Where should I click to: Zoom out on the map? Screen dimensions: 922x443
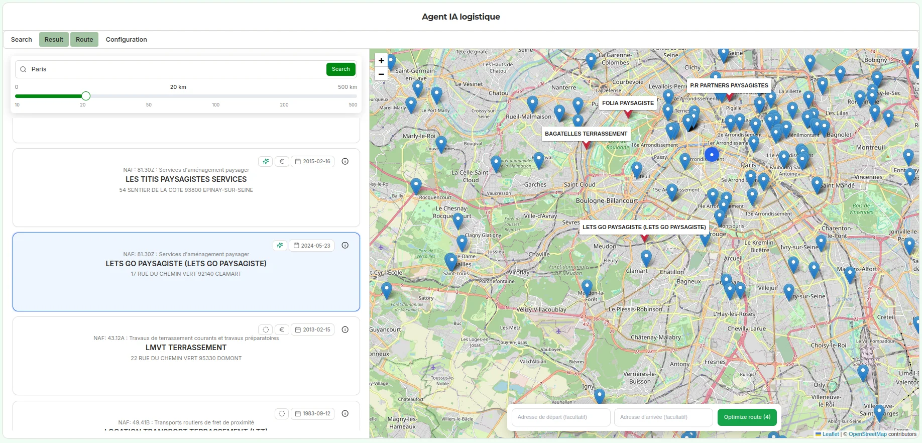click(381, 74)
